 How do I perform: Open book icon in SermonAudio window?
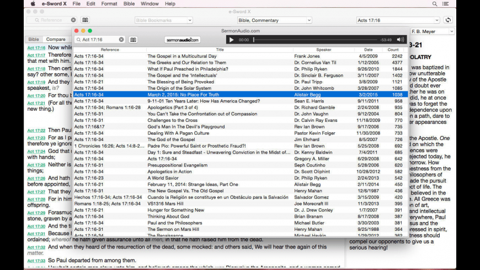133,40
